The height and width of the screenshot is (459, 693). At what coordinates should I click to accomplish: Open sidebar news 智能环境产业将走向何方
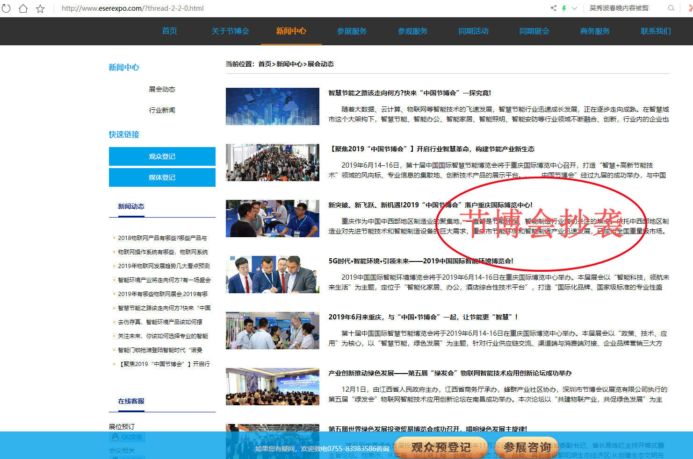coord(164,280)
